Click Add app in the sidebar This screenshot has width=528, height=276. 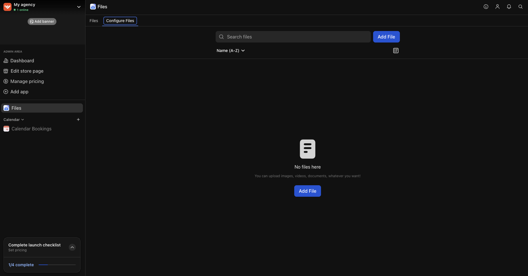click(19, 92)
